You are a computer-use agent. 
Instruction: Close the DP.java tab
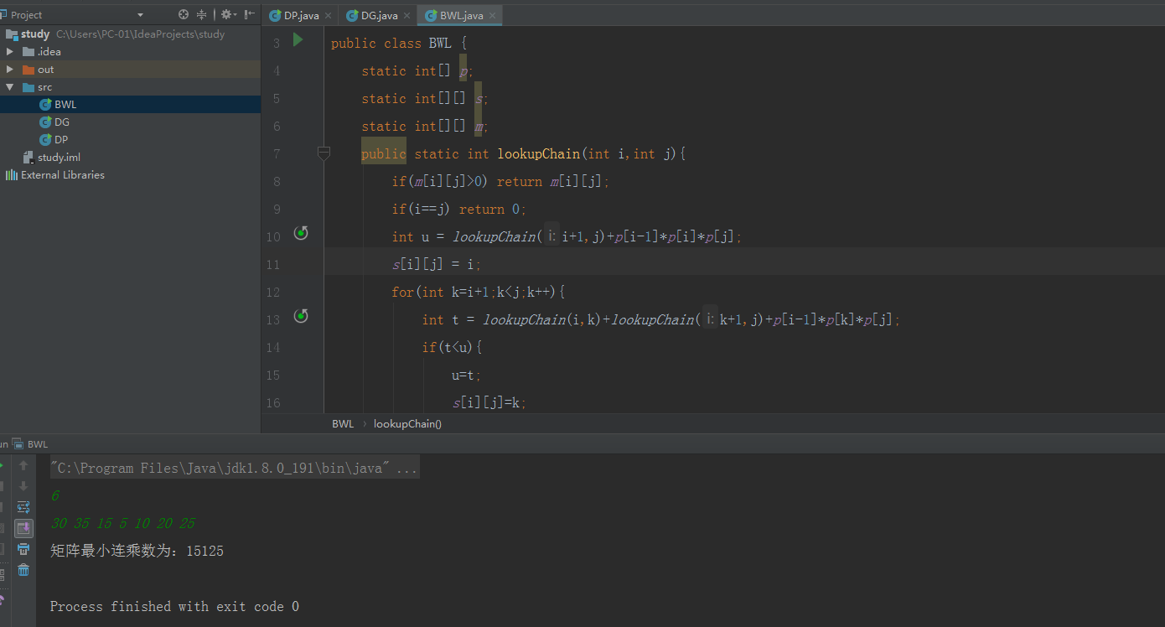327,16
